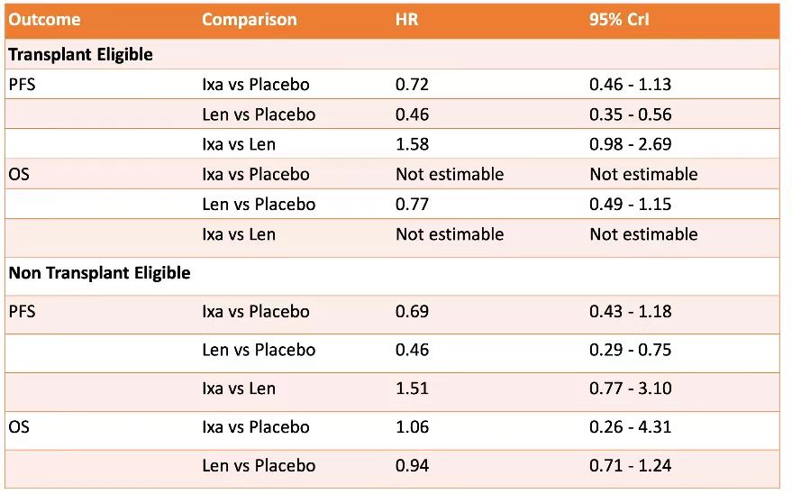Click the interval 0.71 - 1.24 cell

pos(631,466)
